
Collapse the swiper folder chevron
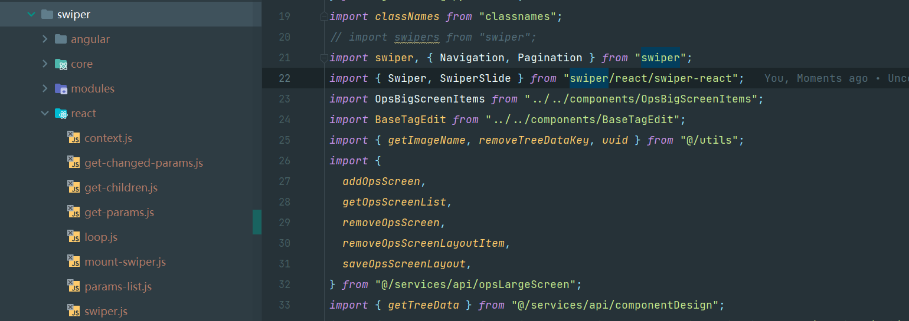31,14
